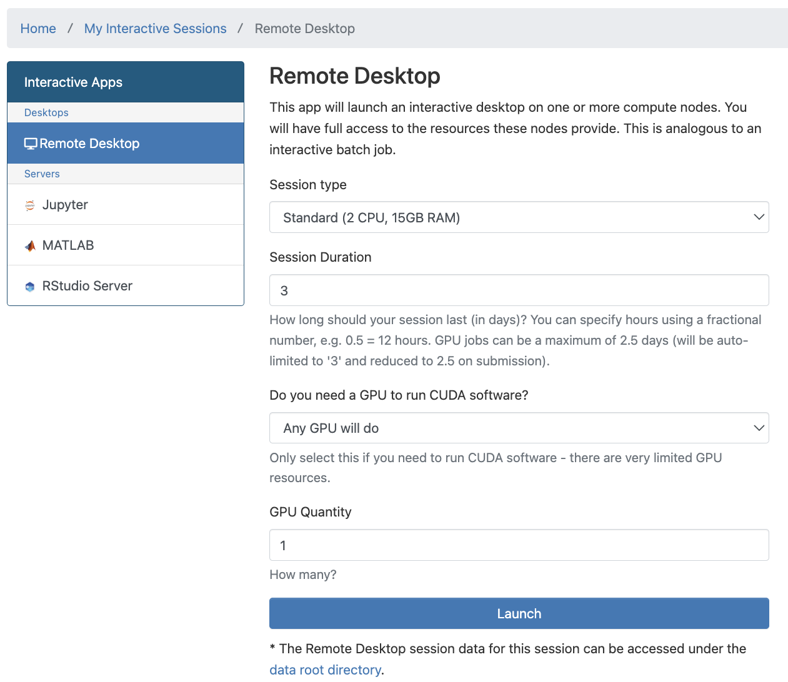Select Servers in the sidebar

pos(42,174)
